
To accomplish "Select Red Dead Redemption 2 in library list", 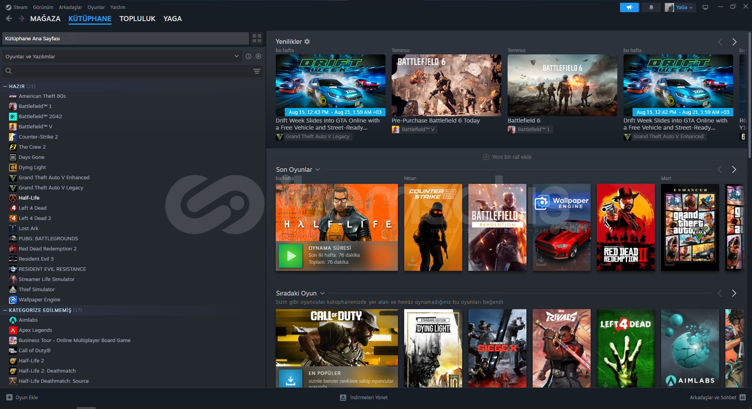I will (x=47, y=249).
